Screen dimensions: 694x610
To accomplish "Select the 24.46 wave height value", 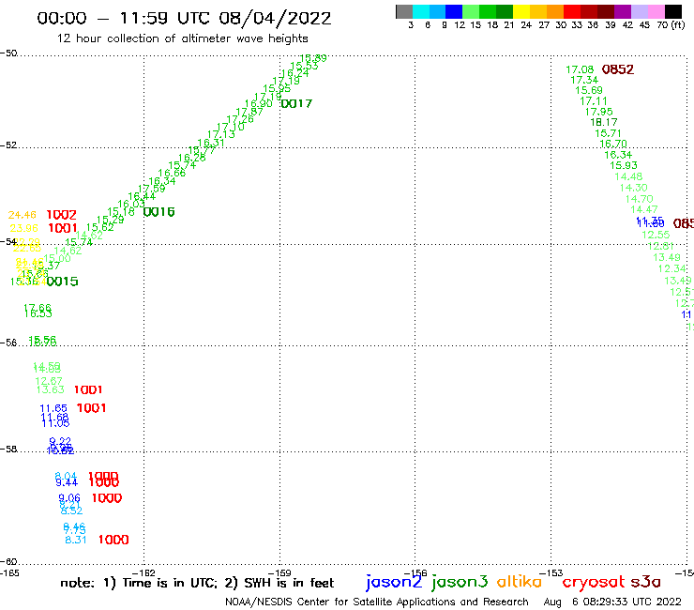I will click(23, 215).
